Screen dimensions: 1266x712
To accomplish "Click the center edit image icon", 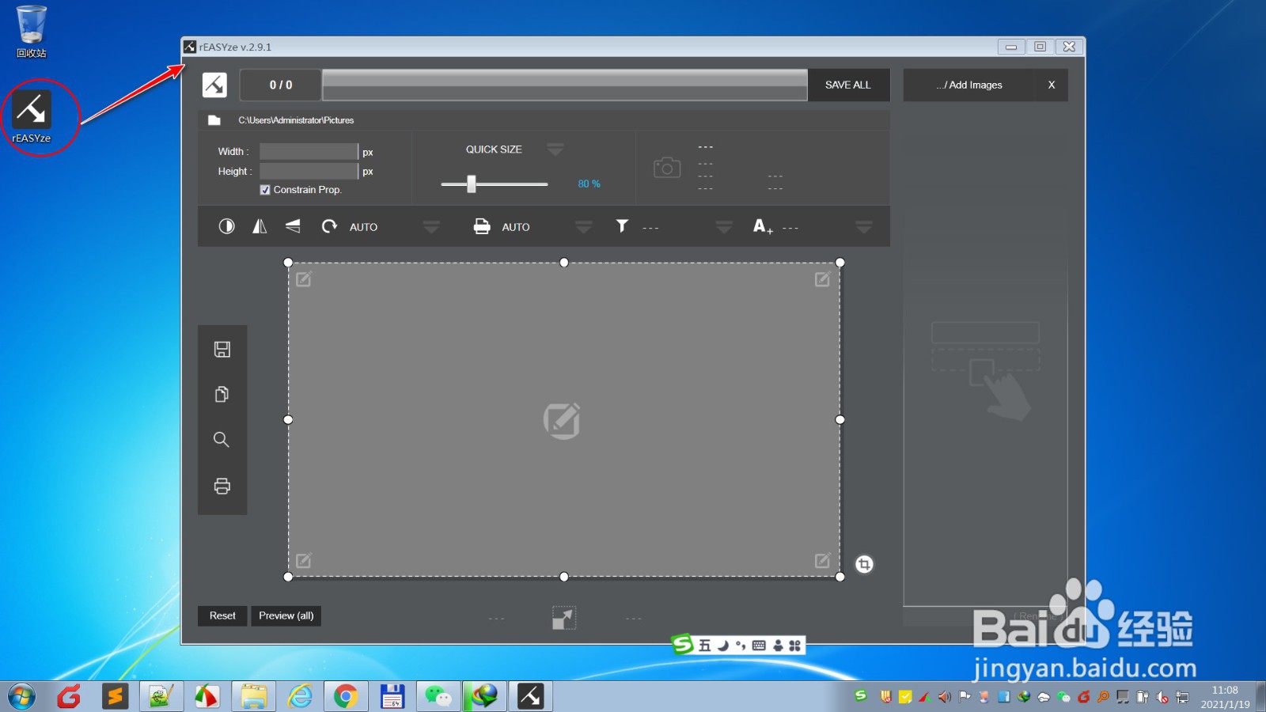I will click(x=562, y=421).
